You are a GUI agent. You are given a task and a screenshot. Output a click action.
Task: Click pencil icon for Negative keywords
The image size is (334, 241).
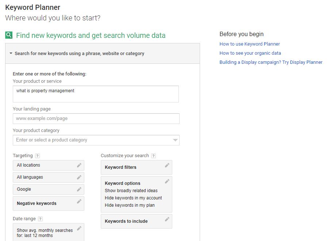79,201
